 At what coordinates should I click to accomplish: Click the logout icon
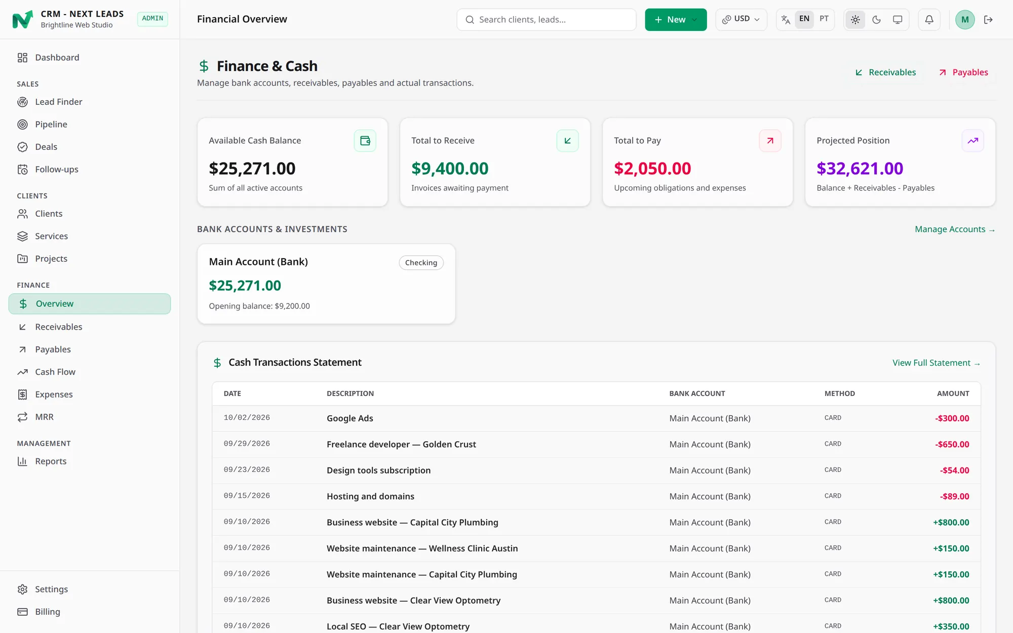pyautogui.click(x=988, y=20)
